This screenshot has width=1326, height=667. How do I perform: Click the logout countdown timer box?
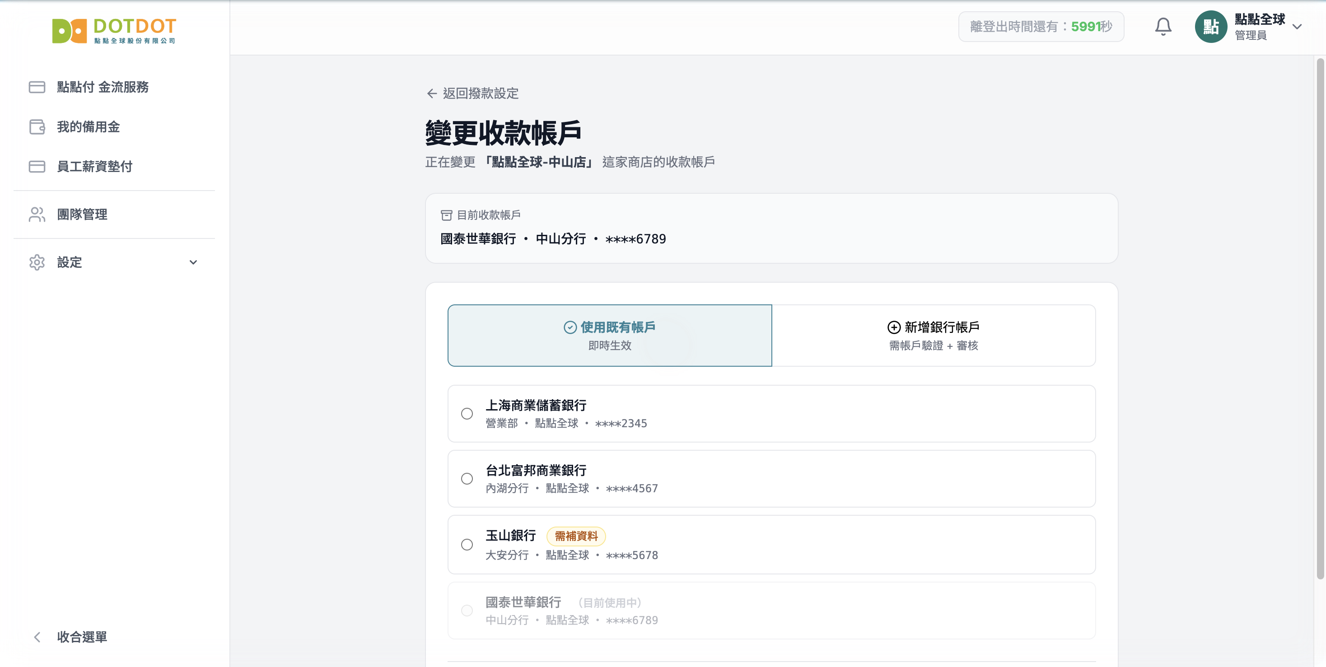[1041, 26]
